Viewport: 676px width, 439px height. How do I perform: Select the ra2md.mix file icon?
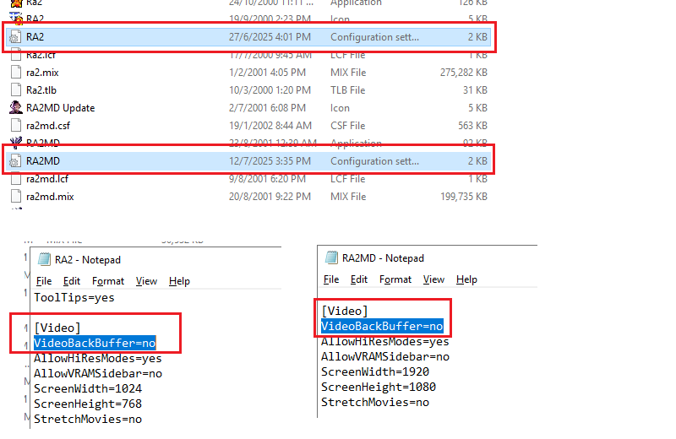(15, 197)
